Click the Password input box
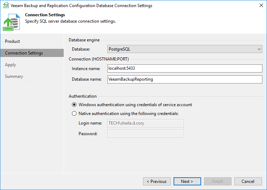Screen dimensions: 267x190 [145, 133]
